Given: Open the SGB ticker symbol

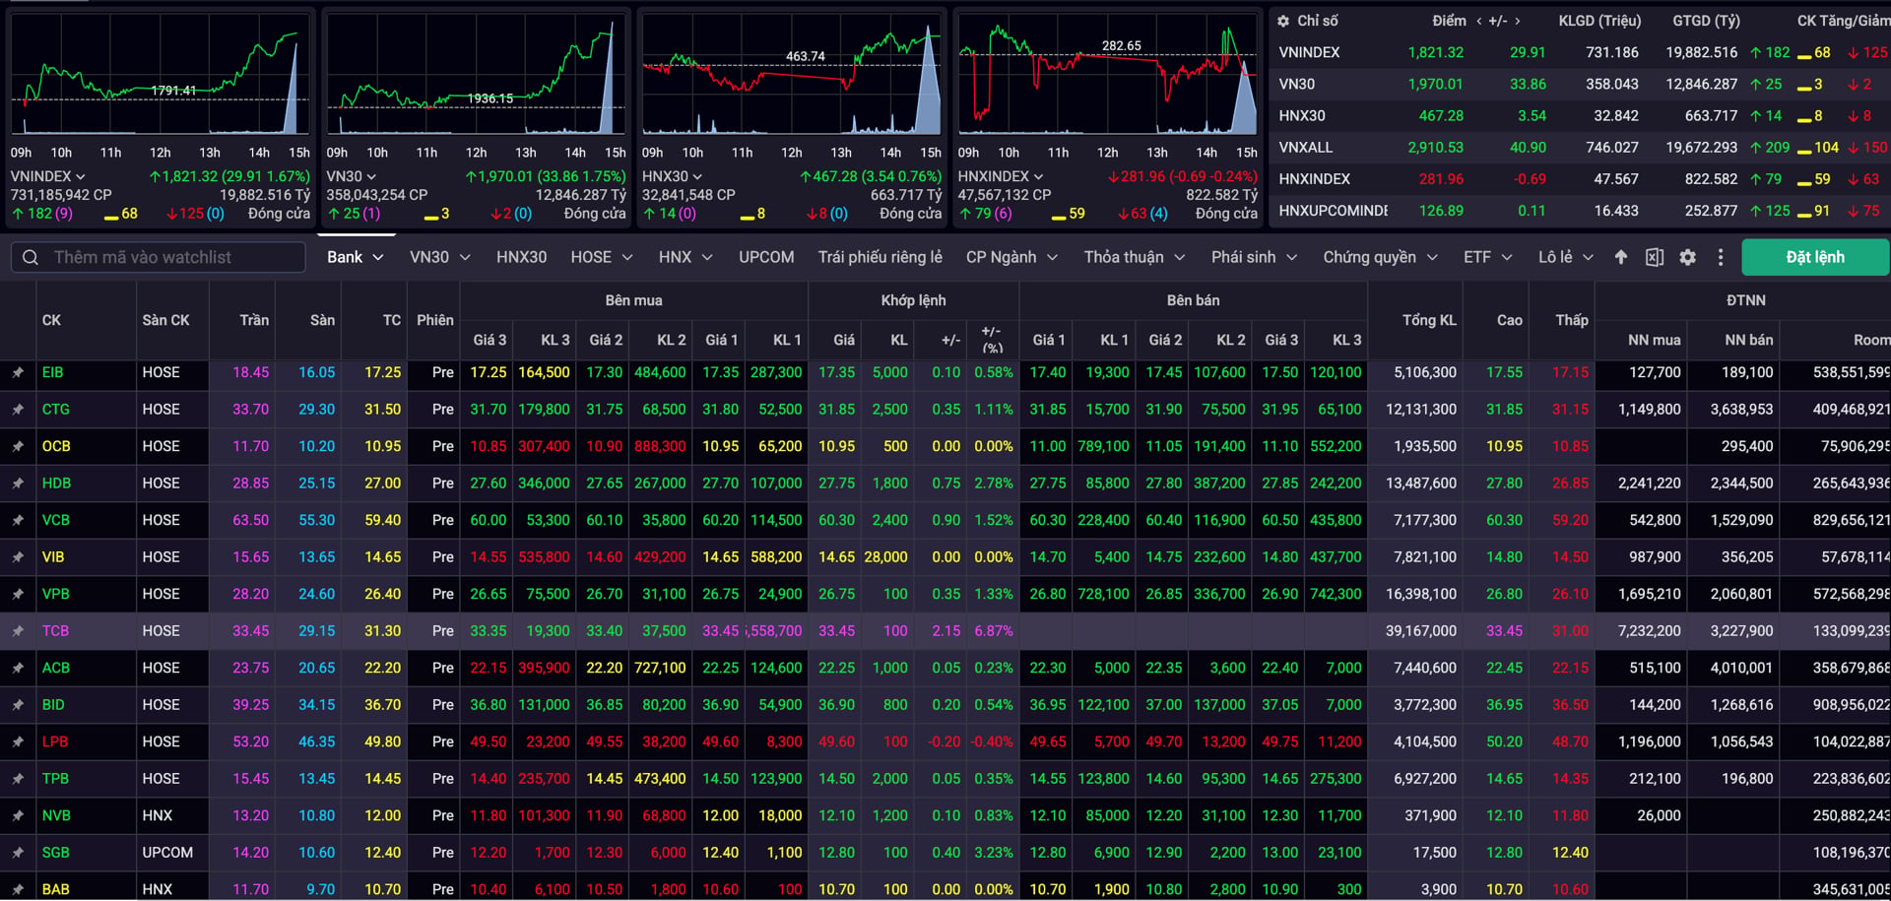Looking at the screenshot, I should [55, 853].
